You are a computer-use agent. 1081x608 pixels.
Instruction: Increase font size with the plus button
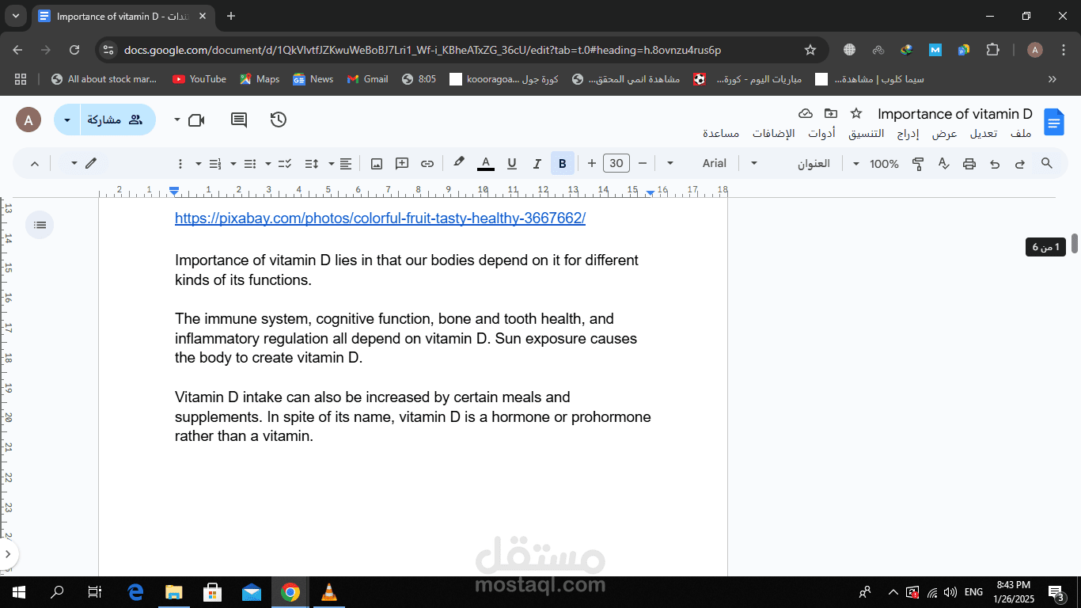pyautogui.click(x=592, y=164)
